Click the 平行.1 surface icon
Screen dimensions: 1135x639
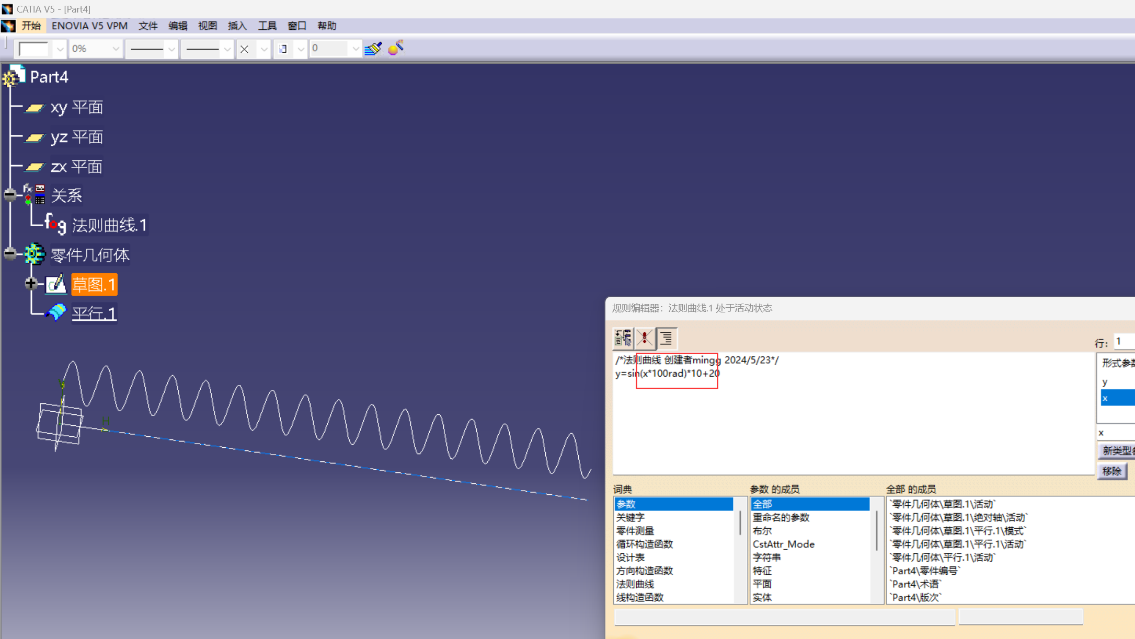[x=56, y=312]
